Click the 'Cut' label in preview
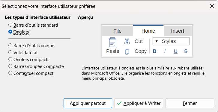218x112 pixels. point(139,41)
